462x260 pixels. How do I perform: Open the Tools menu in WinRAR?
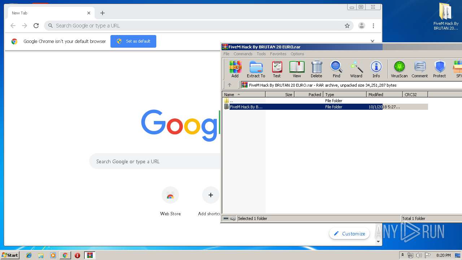261,54
